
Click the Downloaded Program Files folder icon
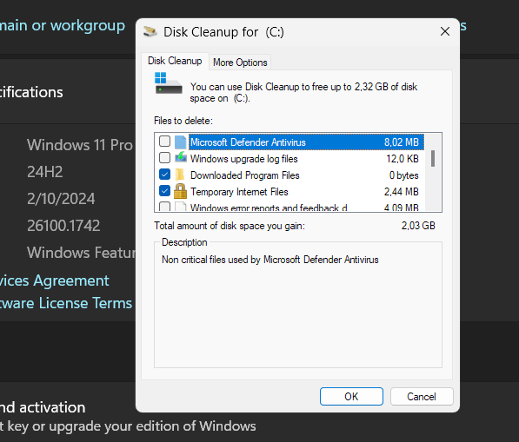tap(180, 175)
